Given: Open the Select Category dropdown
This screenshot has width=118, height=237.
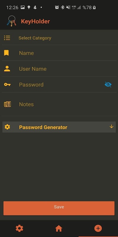Looking at the screenshot, I should tap(59, 38).
